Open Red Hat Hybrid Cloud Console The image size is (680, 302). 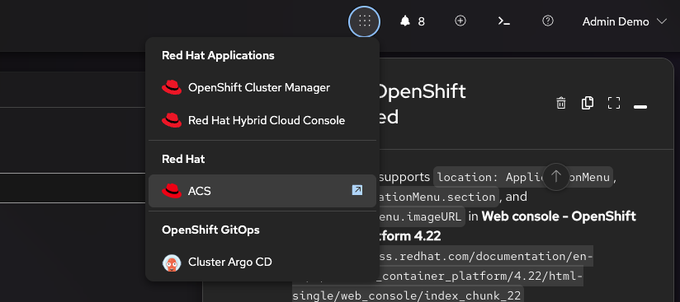coord(262,120)
